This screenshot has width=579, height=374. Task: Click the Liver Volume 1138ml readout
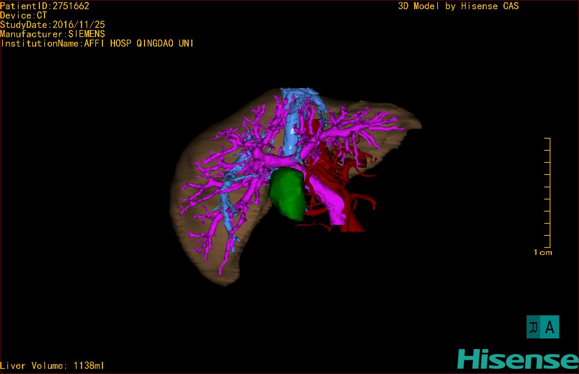coord(52,366)
